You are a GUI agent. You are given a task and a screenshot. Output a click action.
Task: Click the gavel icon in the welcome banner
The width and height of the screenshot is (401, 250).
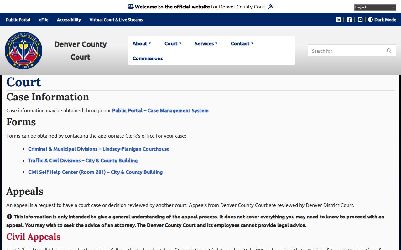(x=271, y=7)
